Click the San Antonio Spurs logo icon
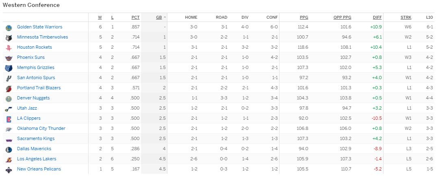 pos(9,78)
